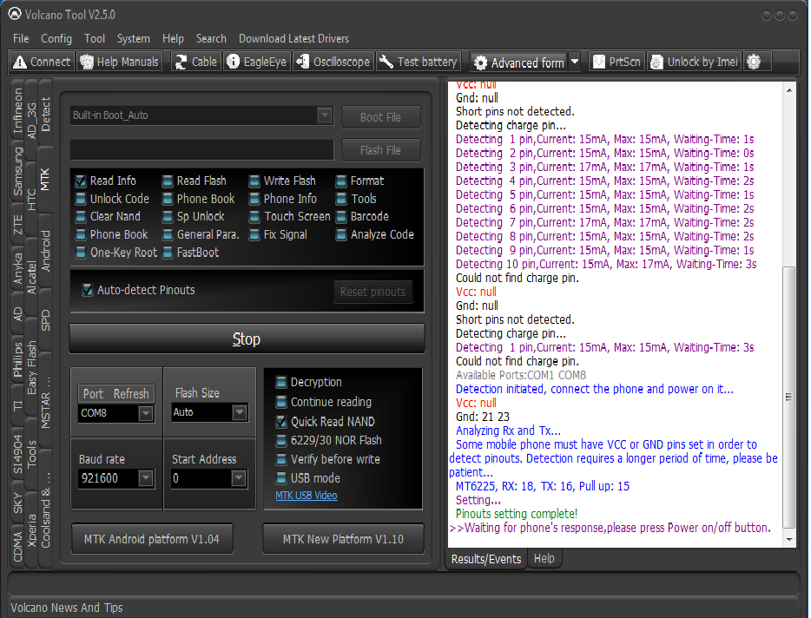Open Help Manuals icon

86,62
